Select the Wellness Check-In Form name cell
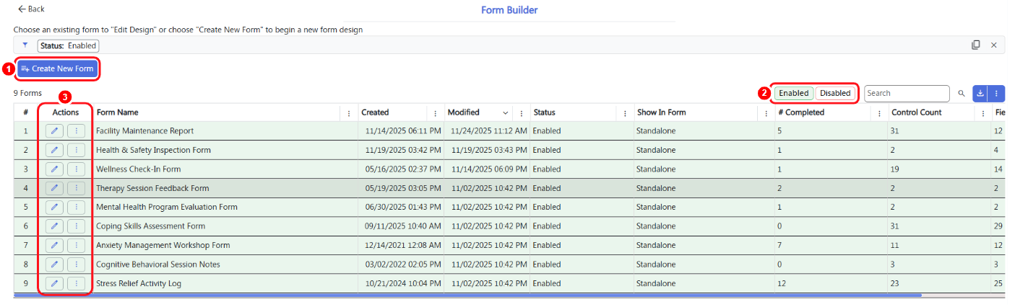 [x=226, y=169]
